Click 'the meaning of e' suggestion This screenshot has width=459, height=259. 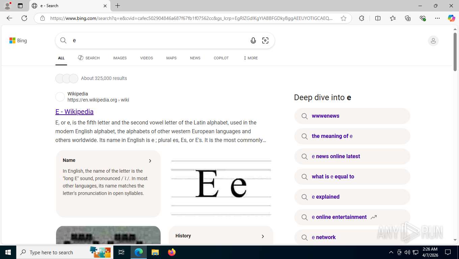pyautogui.click(x=352, y=136)
